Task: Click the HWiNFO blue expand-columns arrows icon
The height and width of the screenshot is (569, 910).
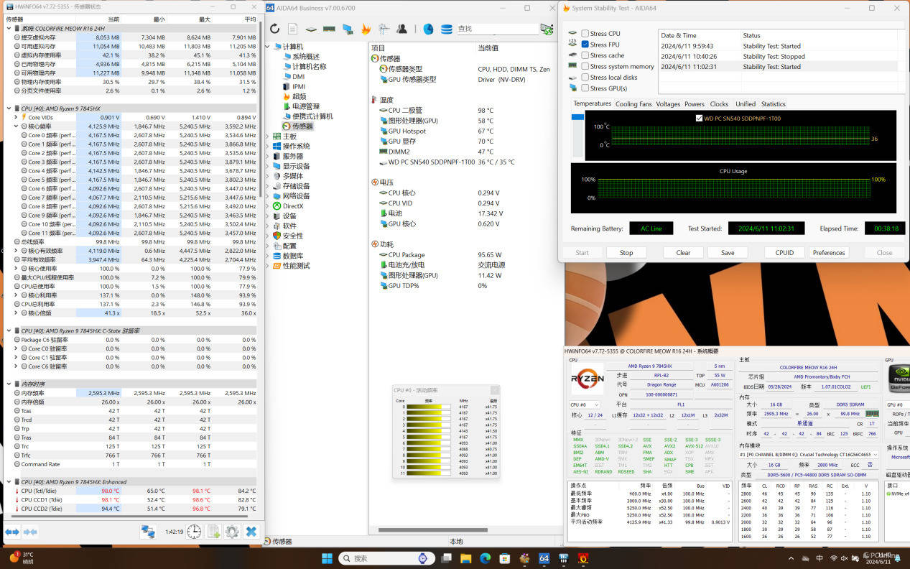Action: coord(12,532)
